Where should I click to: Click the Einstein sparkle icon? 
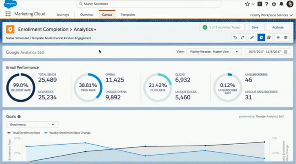(278, 38)
